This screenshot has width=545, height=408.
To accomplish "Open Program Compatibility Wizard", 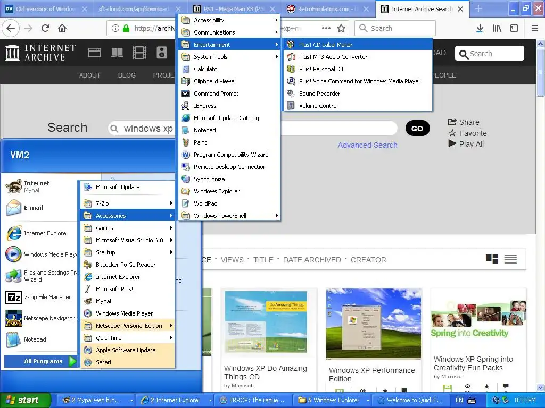I will coord(229,155).
